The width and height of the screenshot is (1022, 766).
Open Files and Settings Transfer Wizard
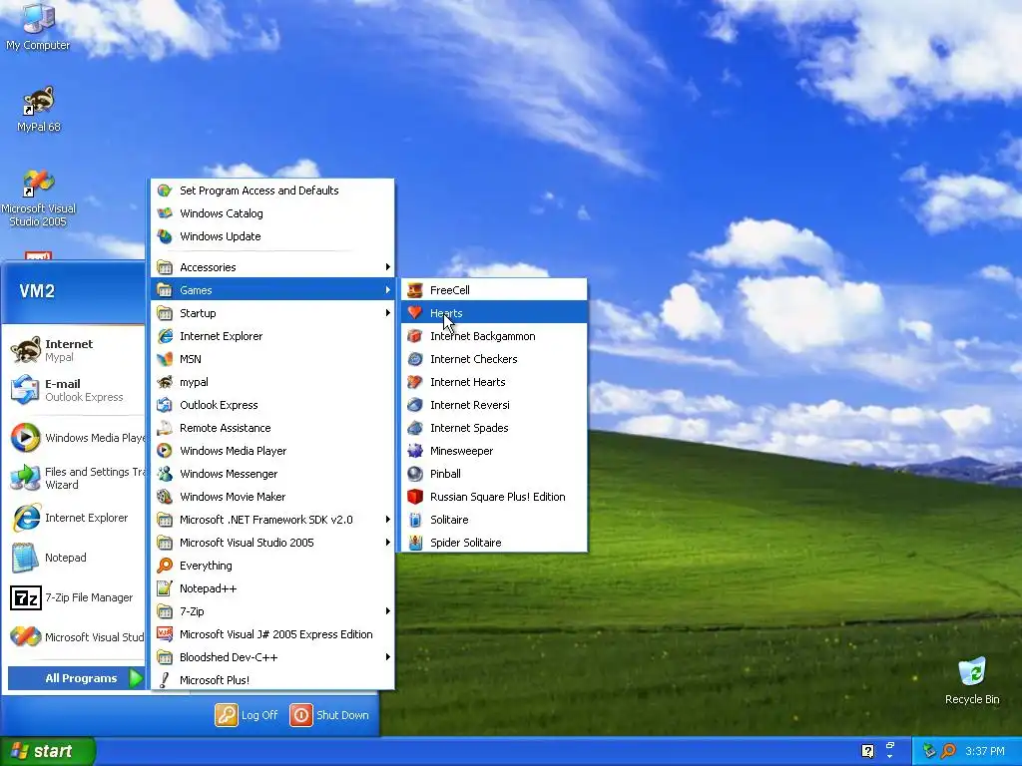tap(76, 478)
